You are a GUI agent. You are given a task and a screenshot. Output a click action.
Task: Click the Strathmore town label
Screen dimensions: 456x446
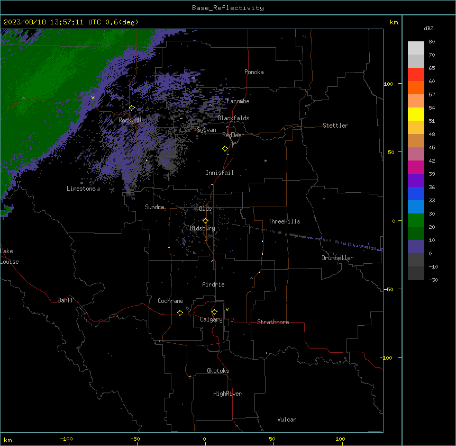tap(273, 322)
